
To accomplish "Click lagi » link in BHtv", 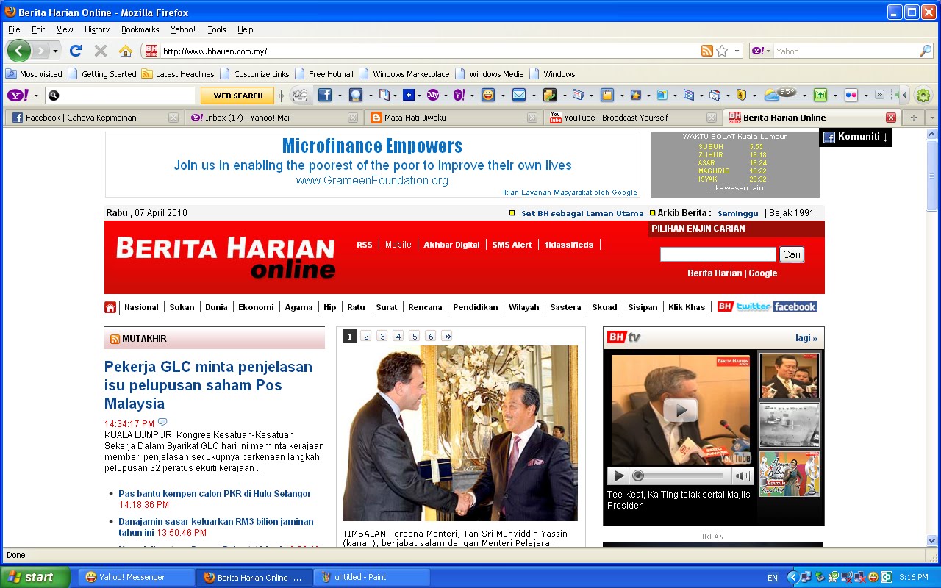I will click(806, 338).
